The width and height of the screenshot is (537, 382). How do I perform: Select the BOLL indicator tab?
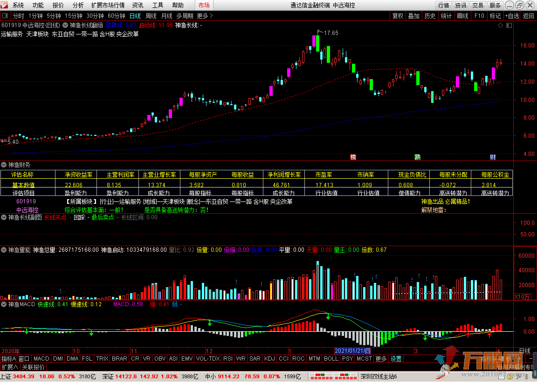[331, 359]
